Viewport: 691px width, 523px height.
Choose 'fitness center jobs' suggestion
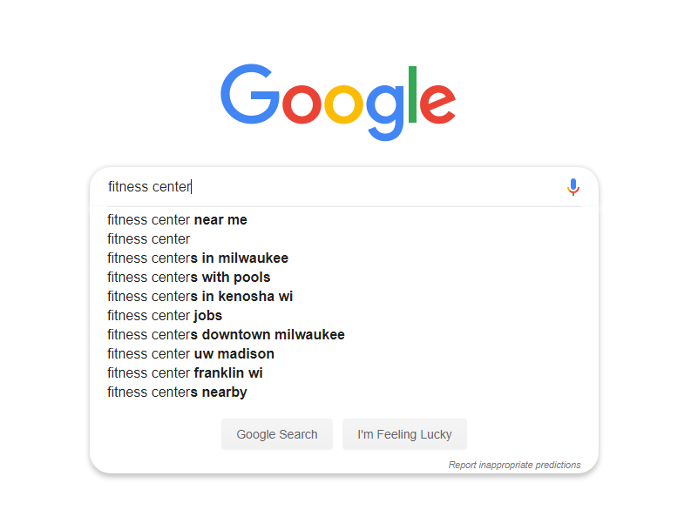165,315
